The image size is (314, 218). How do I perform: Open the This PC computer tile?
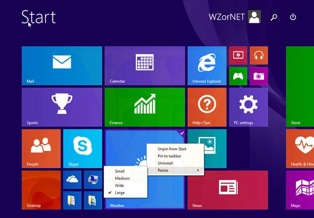pos(93,179)
